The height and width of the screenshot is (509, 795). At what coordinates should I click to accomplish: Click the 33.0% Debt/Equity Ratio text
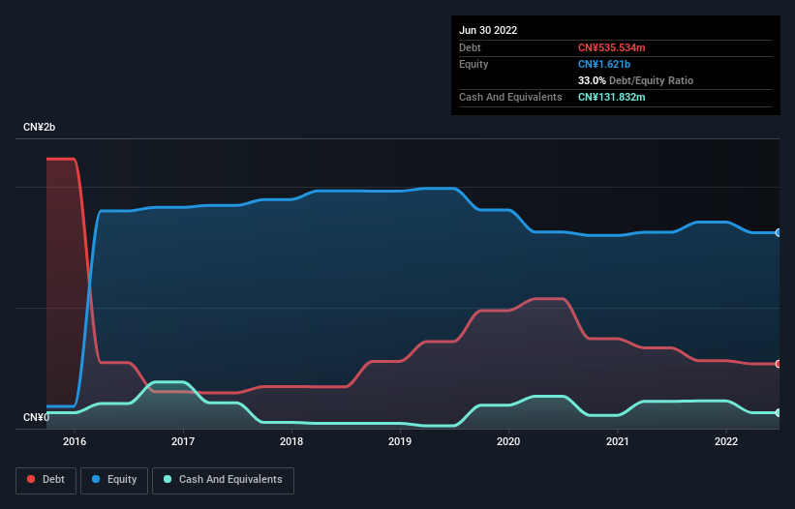pos(635,80)
